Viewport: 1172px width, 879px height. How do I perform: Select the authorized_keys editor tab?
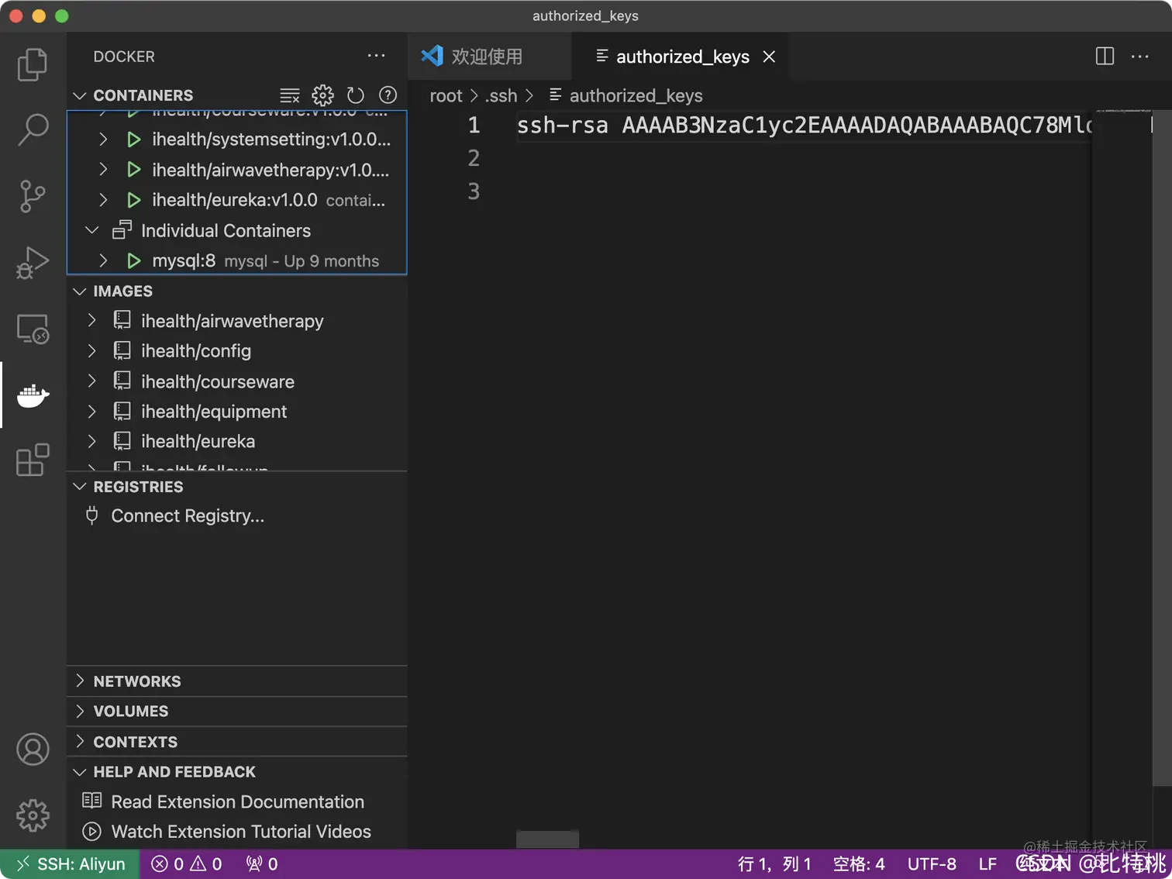click(682, 57)
